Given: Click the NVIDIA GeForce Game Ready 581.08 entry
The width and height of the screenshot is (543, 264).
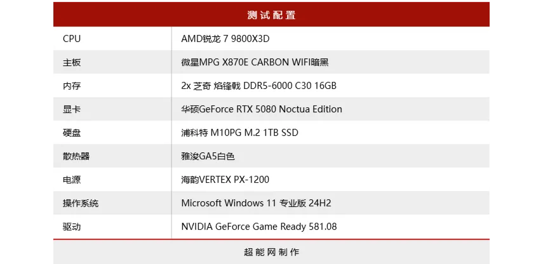Looking at the screenshot, I should pyautogui.click(x=258, y=227).
